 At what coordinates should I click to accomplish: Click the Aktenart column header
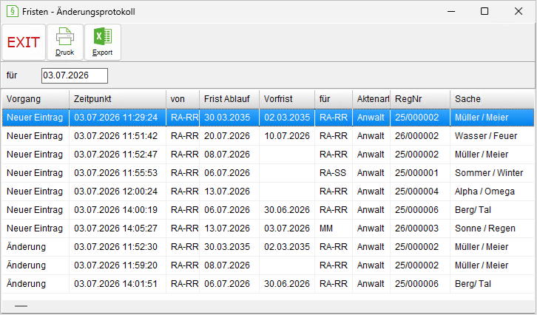click(371, 99)
